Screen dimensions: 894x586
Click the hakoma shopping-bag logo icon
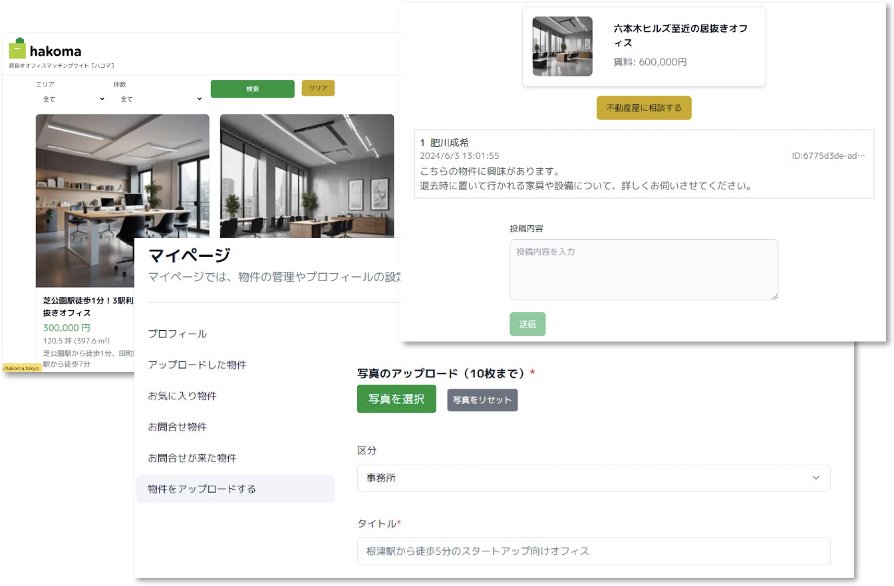pos(17,49)
